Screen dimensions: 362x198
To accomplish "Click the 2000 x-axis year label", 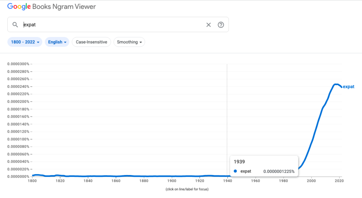I will (x=311, y=181).
